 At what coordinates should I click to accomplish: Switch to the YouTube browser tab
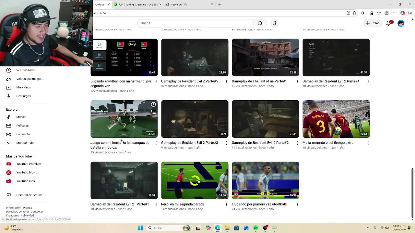pyautogui.click(x=99, y=5)
